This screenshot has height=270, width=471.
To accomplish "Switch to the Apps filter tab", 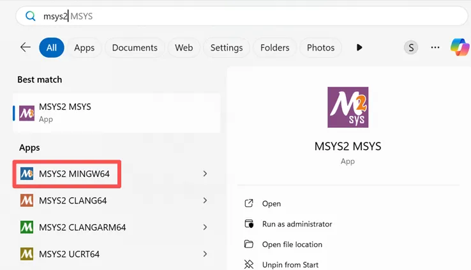I will pyautogui.click(x=84, y=47).
